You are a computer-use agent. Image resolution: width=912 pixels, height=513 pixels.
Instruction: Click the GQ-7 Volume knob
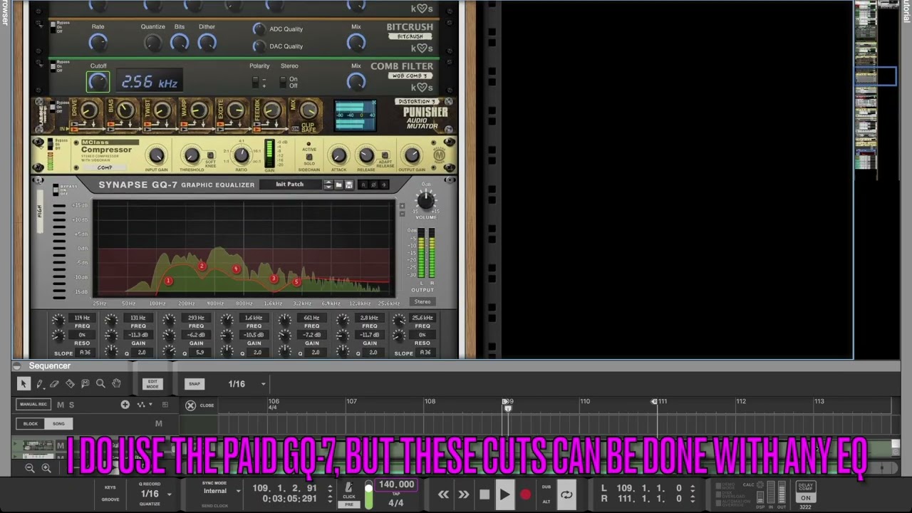tap(425, 201)
